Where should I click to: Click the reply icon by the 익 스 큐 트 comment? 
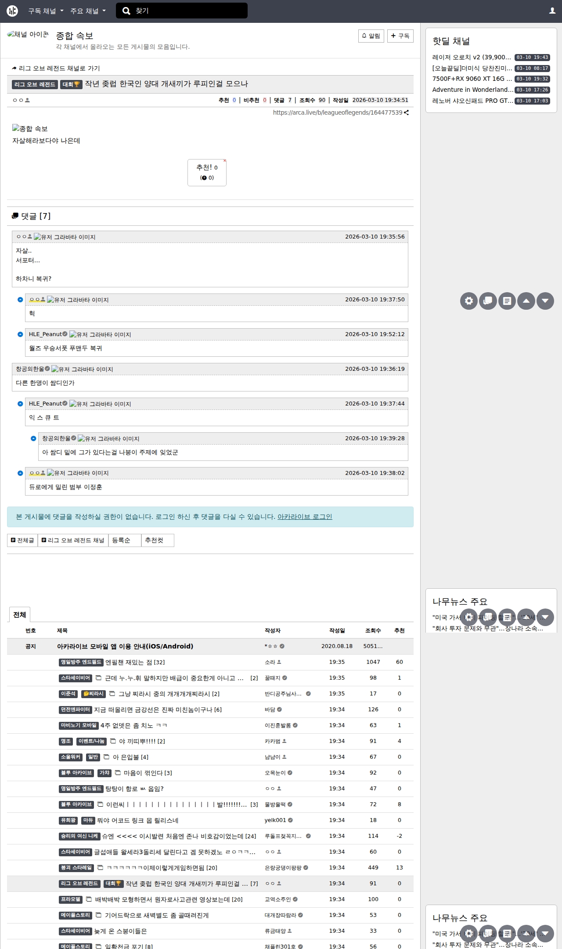coord(20,404)
